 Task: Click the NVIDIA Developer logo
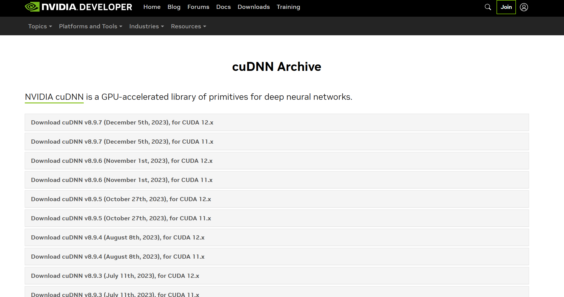click(x=79, y=7)
